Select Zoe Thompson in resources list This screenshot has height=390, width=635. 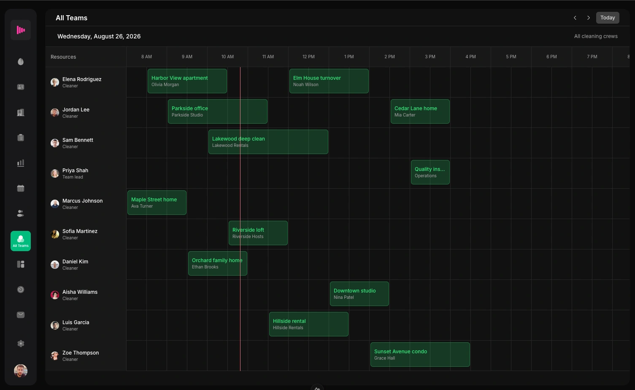[x=81, y=353]
